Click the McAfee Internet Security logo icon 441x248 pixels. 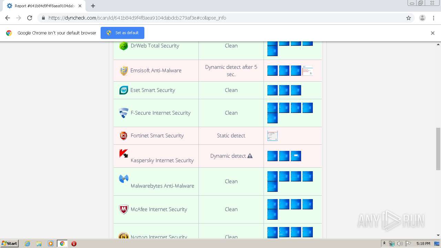[x=123, y=209]
